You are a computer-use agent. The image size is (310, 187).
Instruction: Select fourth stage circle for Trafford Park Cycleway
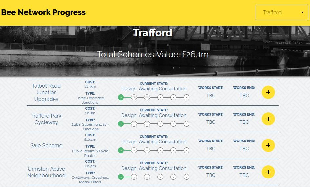tap(160, 124)
